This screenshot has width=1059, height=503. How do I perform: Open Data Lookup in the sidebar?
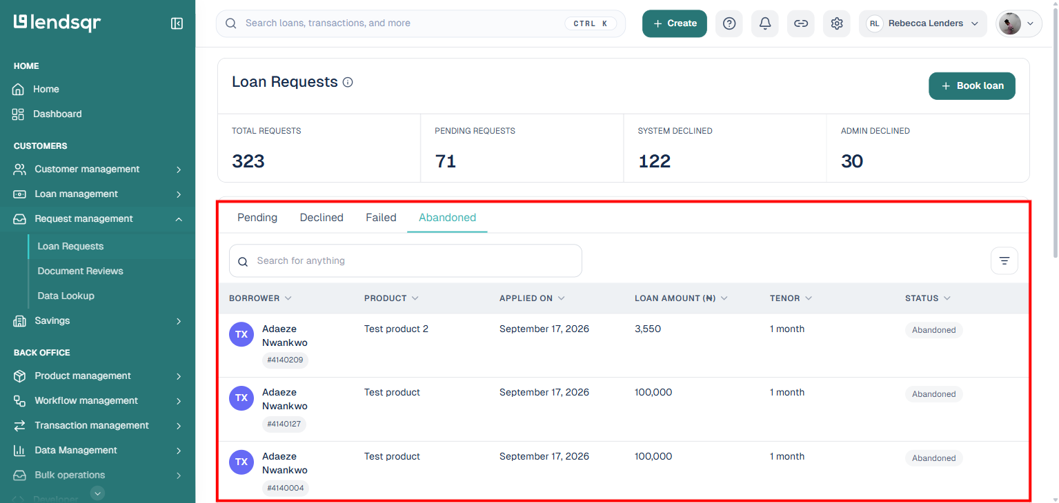[66, 296]
